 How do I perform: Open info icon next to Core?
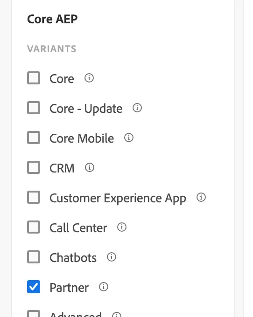pos(89,78)
